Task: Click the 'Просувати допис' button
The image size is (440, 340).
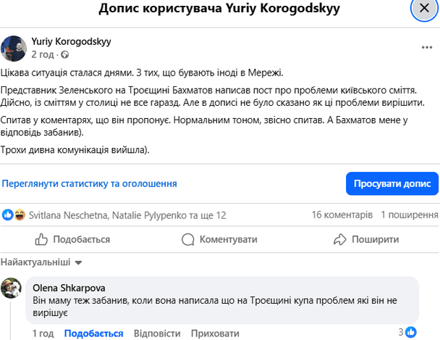Action: click(392, 183)
